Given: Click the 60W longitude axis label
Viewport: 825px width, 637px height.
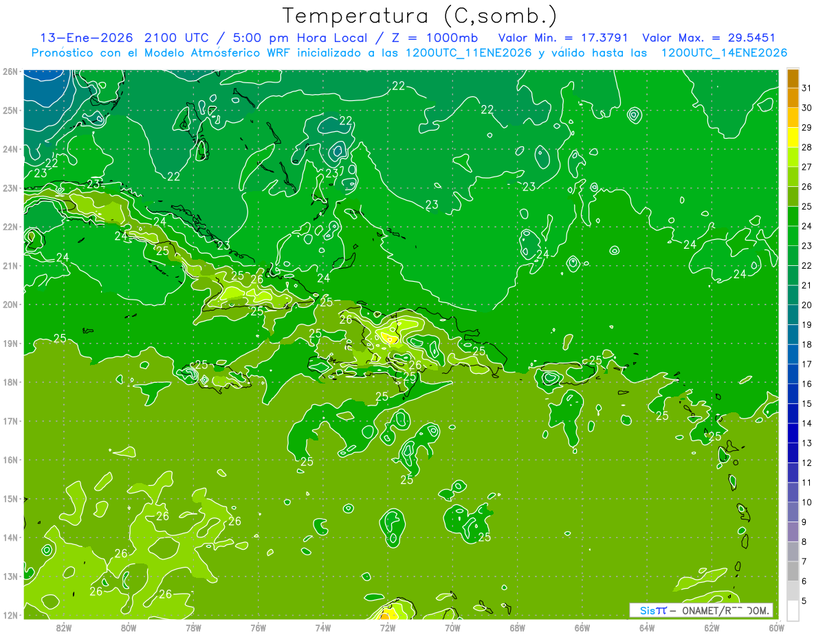Looking at the screenshot, I should (x=777, y=627).
